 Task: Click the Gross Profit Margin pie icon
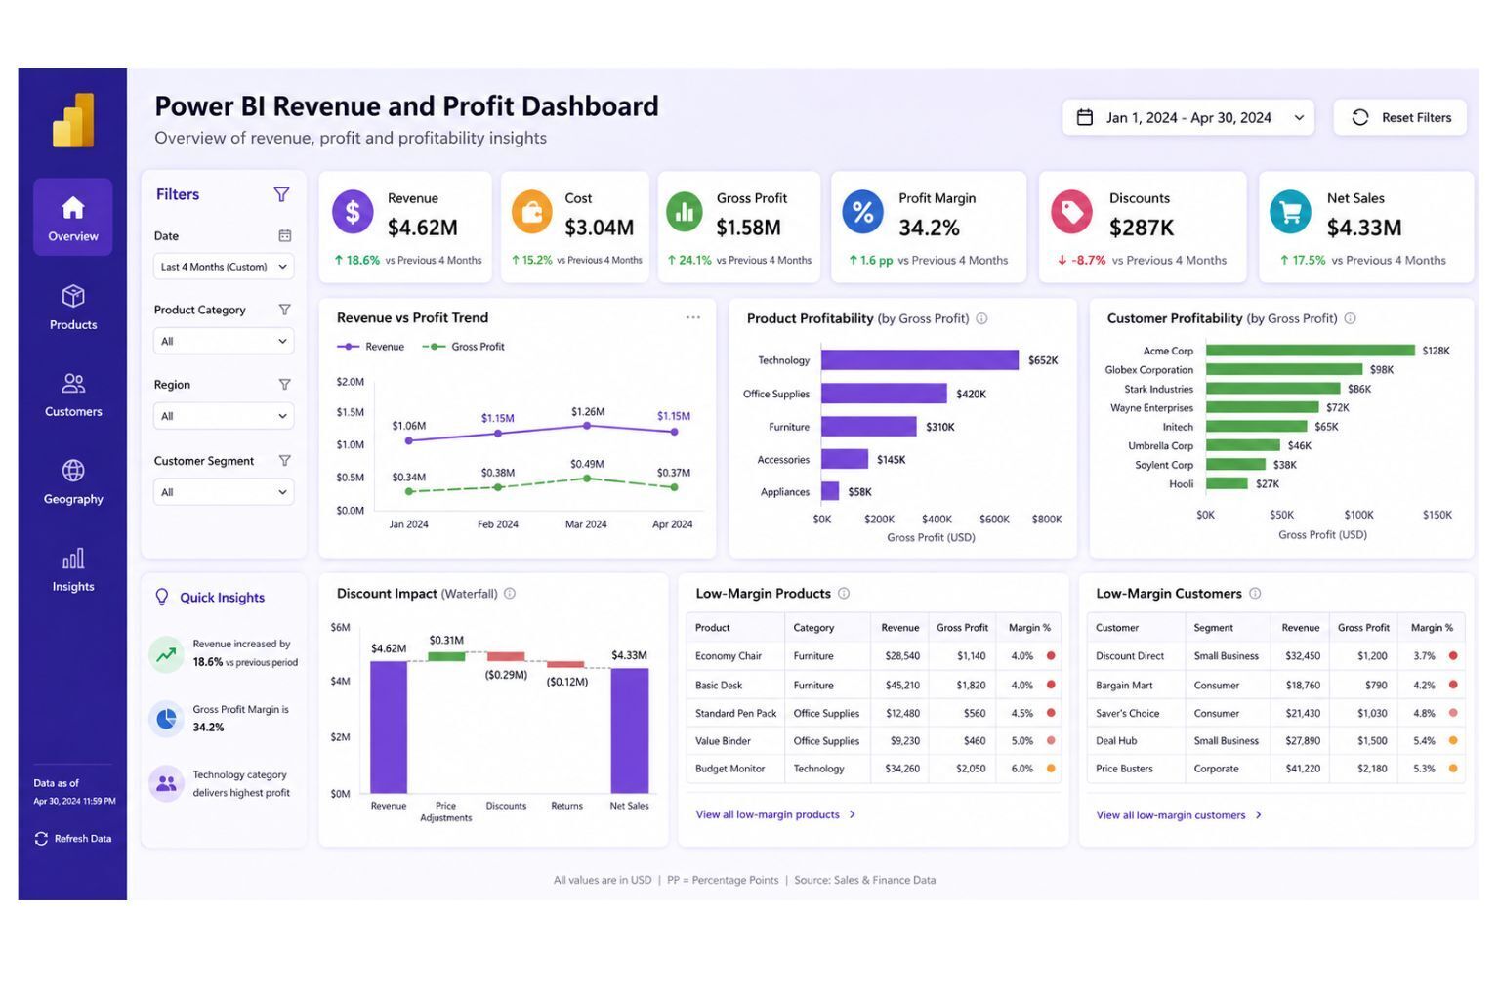167,719
